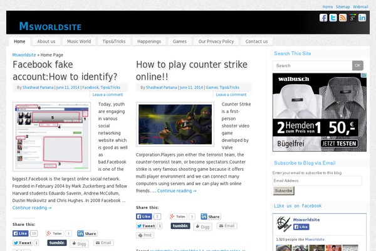Digg the Facebook fake account post
The height and width of the screenshot is (251, 376).
[x=79, y=244]
